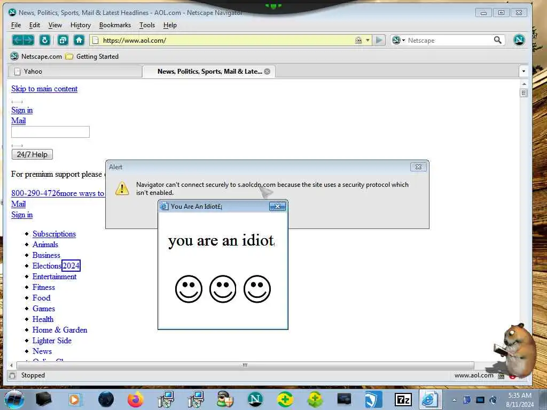Open the Health category link

(43, 319)
